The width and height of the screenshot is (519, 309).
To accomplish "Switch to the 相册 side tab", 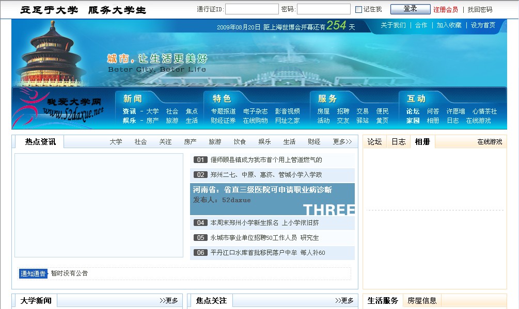I will tap(422, 142).
